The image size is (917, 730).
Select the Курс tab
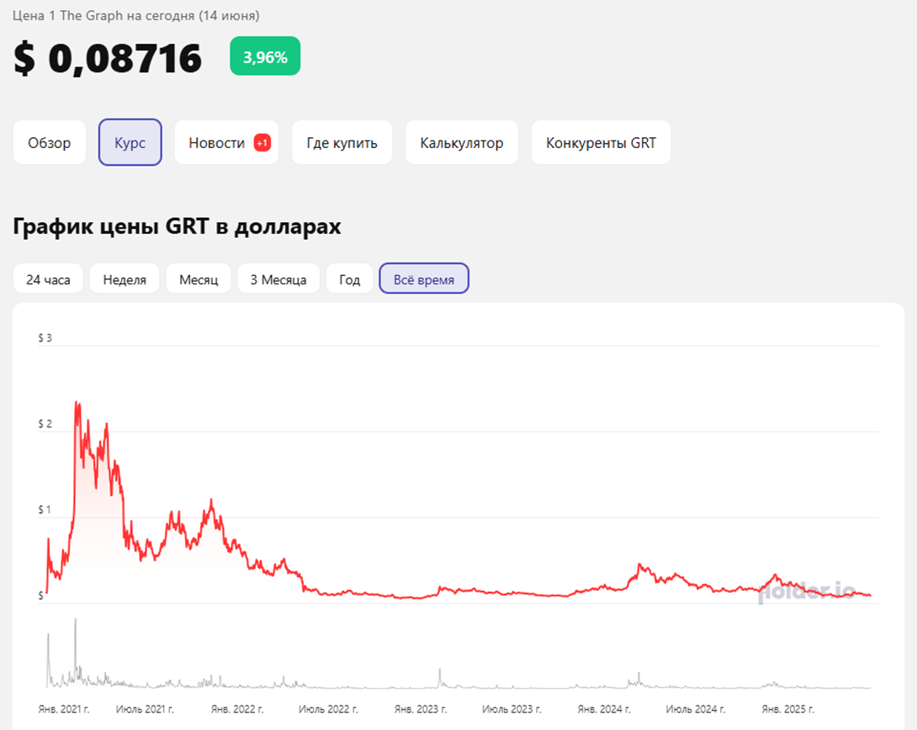(x=130, y=143)
